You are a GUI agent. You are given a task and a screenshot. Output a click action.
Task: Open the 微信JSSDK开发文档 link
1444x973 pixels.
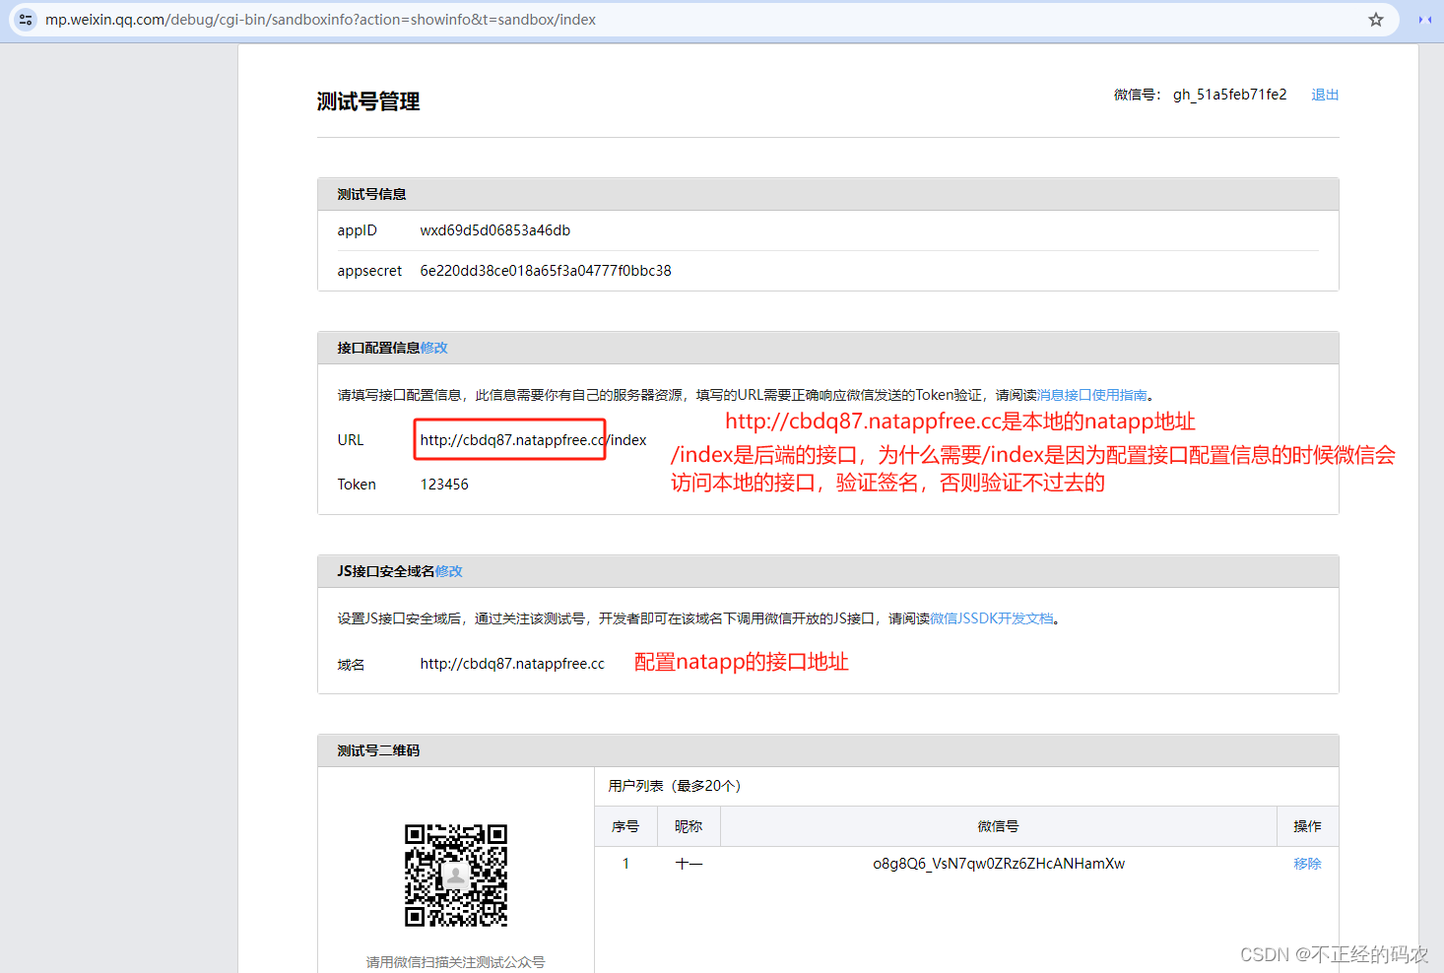point(992,618)
